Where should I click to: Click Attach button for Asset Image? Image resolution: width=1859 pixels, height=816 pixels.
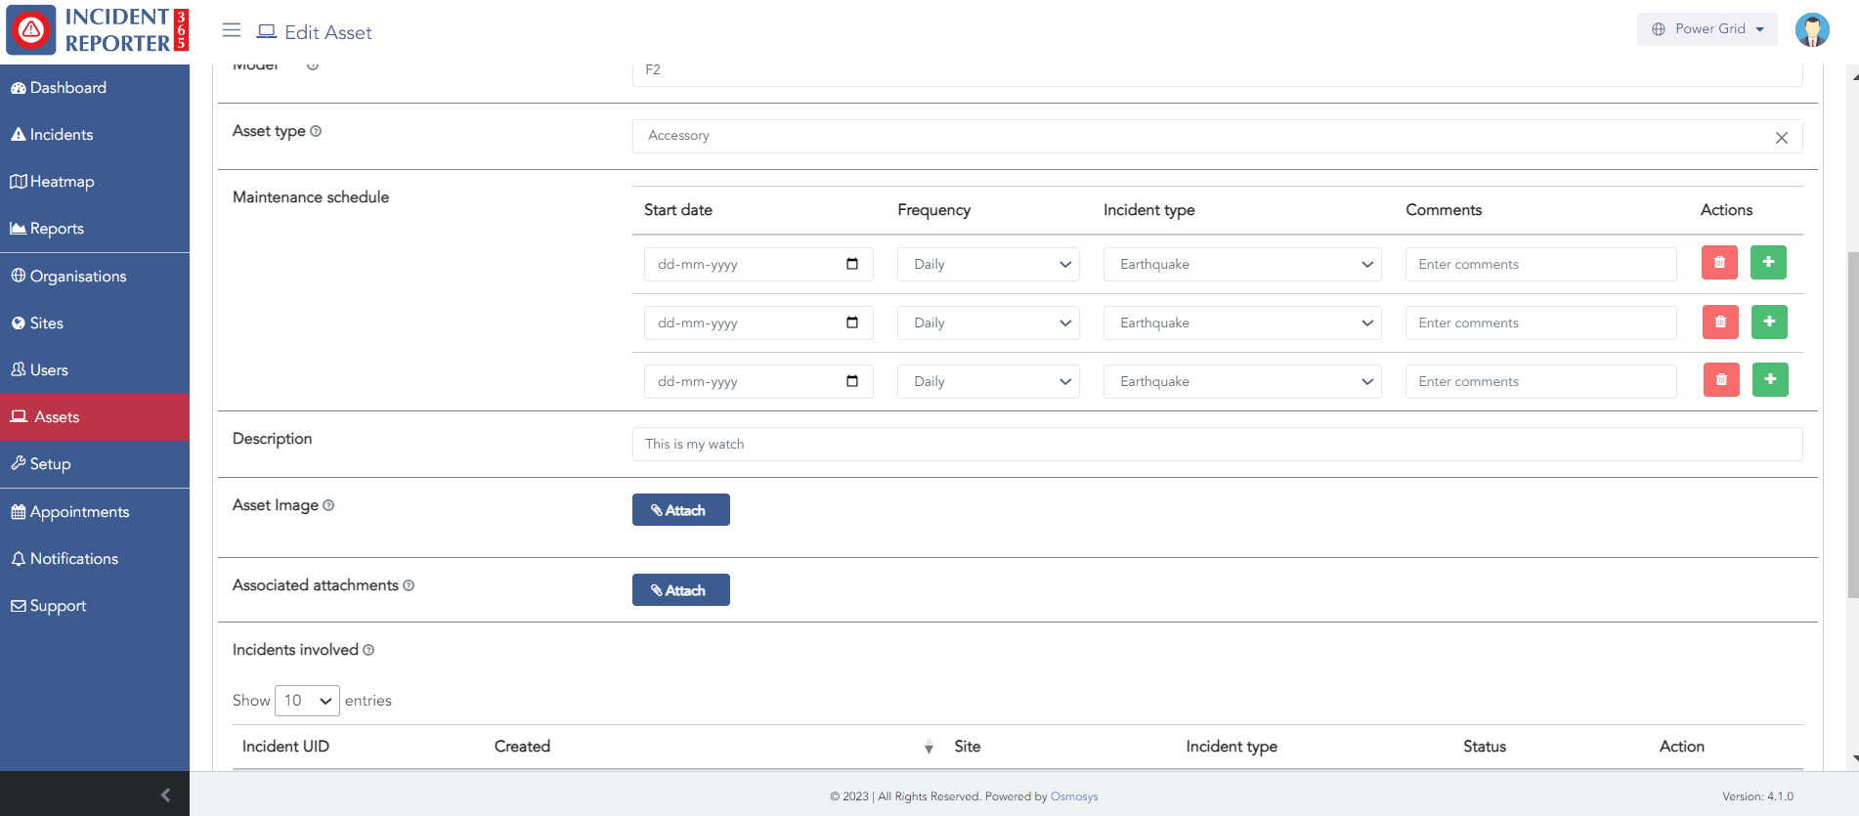[680, 510]
